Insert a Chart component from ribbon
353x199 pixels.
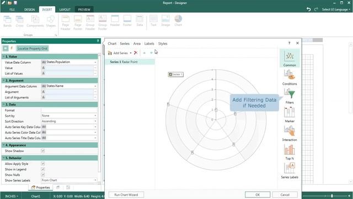(x=178, y=21)
